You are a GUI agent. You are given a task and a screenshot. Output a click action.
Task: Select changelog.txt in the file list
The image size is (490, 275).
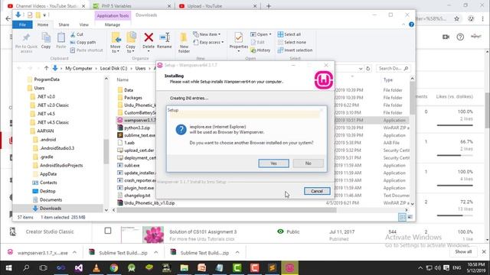pos(137,196)
